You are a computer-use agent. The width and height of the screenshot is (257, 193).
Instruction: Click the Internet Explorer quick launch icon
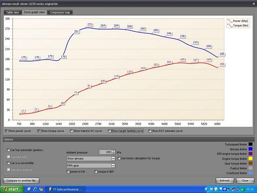click(x=35, y=189)
